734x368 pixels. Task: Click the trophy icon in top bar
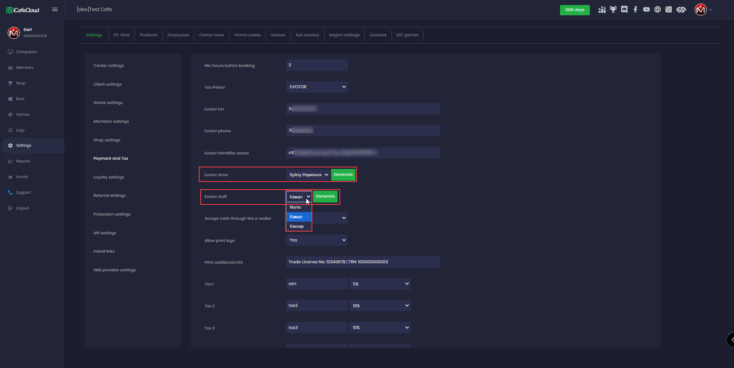tap(613, 10)
